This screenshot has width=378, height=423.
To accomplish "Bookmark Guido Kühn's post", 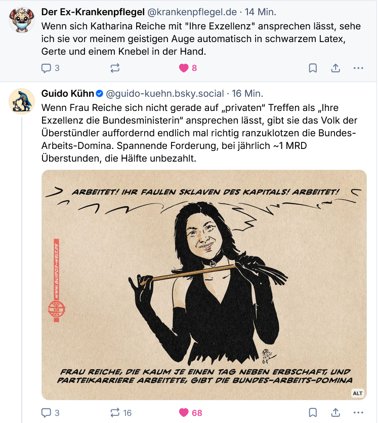I will (x=313, y=412).
